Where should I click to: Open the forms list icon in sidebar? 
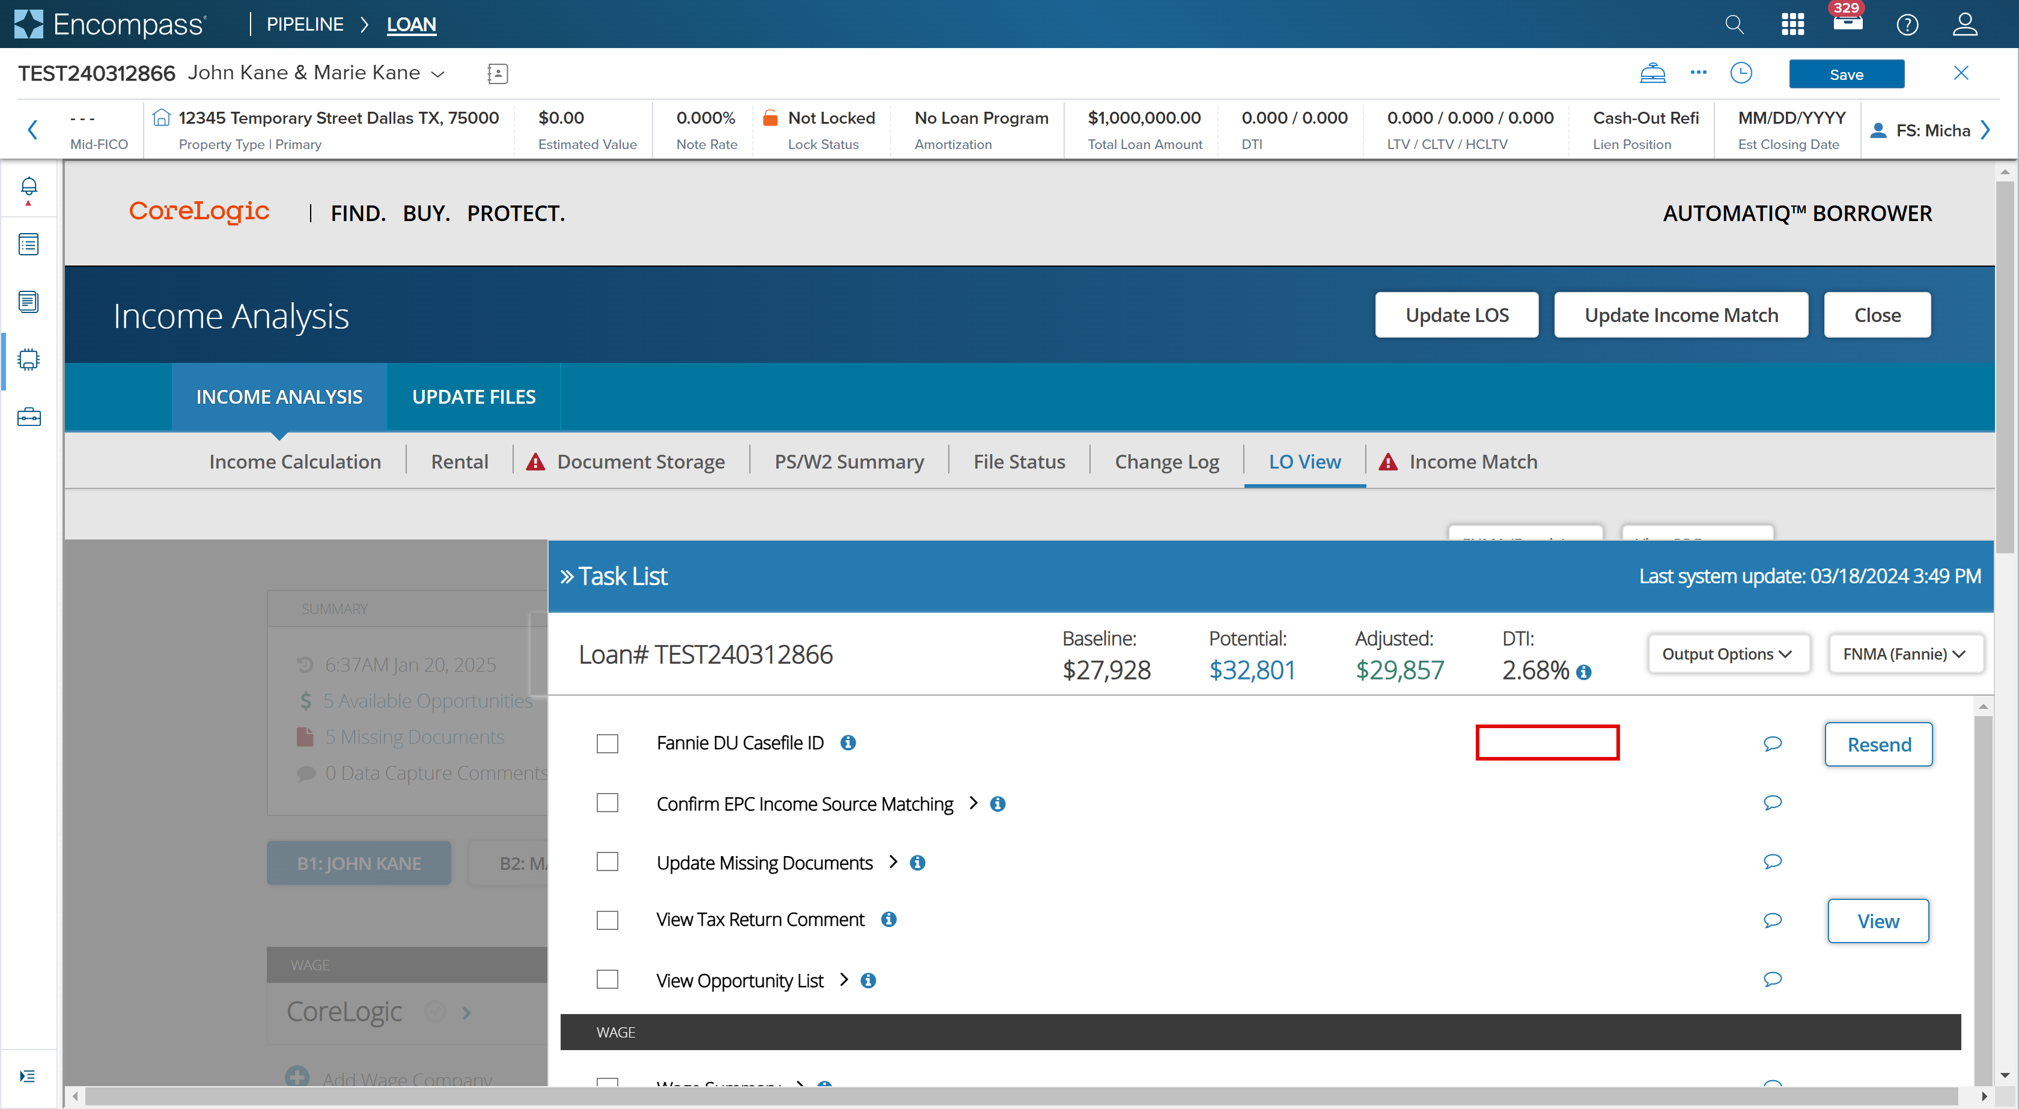point(28,245)
